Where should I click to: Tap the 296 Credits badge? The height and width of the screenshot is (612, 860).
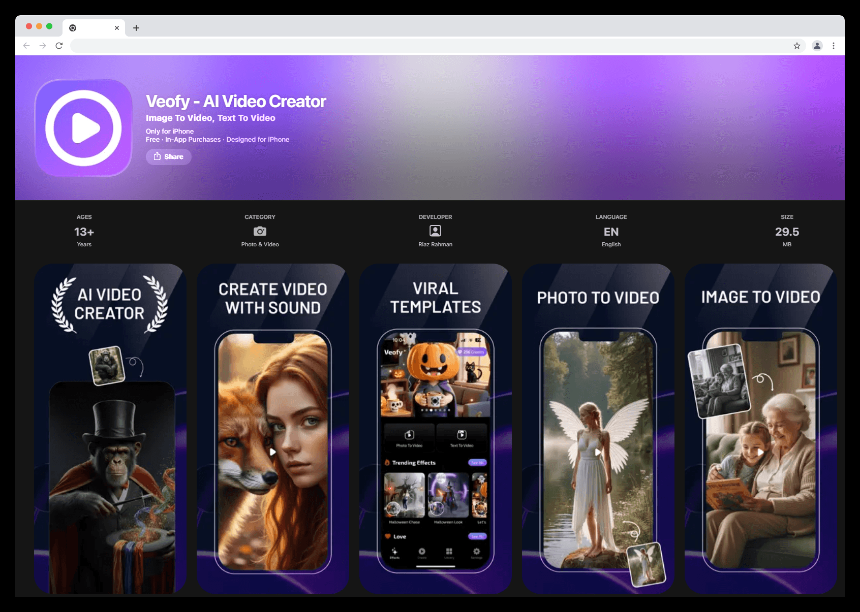click(471, 352)
